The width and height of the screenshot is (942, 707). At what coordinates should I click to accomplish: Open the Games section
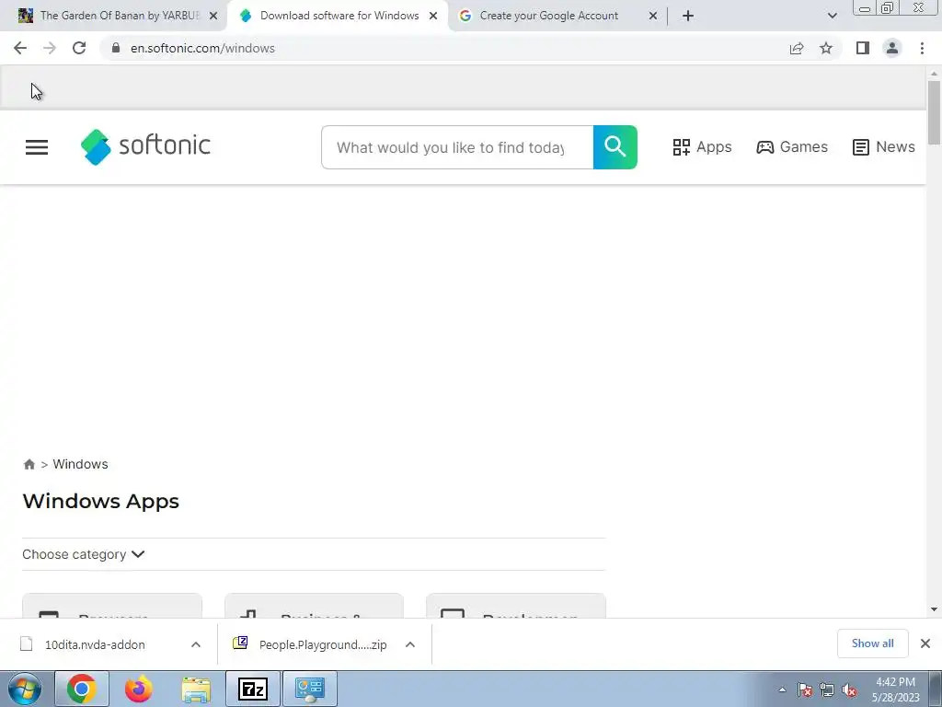coord(792,146)
